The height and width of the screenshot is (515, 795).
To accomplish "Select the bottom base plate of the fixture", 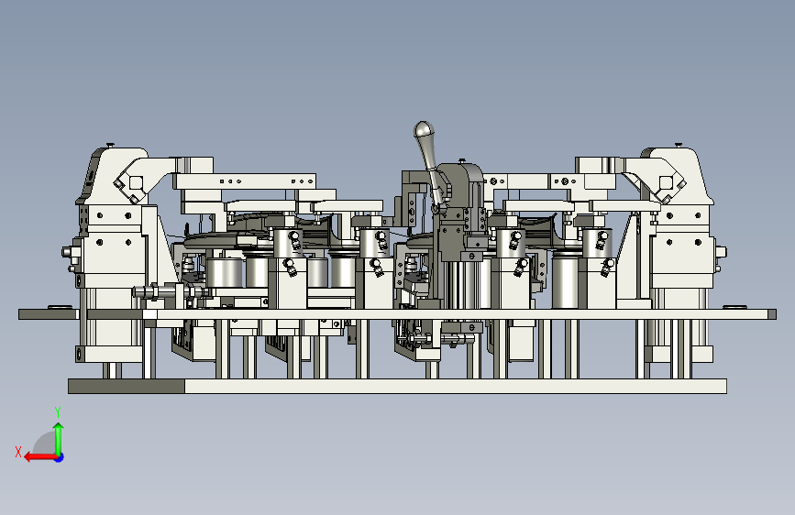I will [398, 387].
